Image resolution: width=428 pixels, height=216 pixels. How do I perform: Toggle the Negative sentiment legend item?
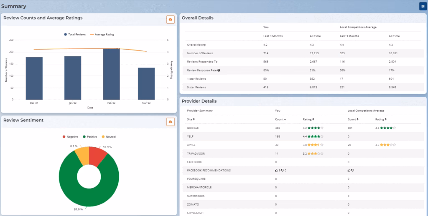71,136
